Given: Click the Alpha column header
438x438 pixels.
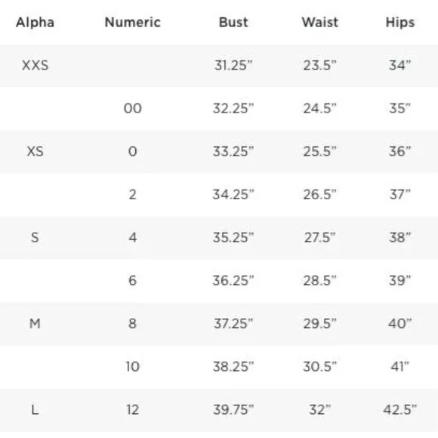Looking at the screenshot, I should (x=35, y=23).
